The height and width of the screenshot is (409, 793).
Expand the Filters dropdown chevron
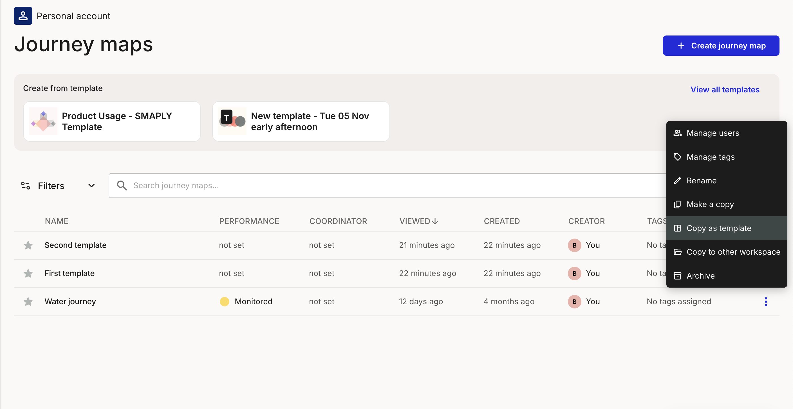pyautogui.click(x=91, y=186)
